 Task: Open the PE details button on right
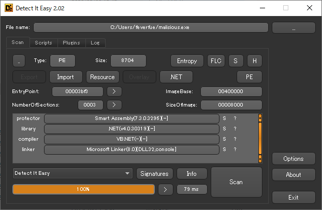pyautogui.click(x=250, y=77)
